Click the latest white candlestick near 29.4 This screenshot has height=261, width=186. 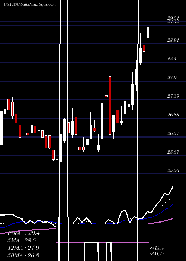point(148,33)
